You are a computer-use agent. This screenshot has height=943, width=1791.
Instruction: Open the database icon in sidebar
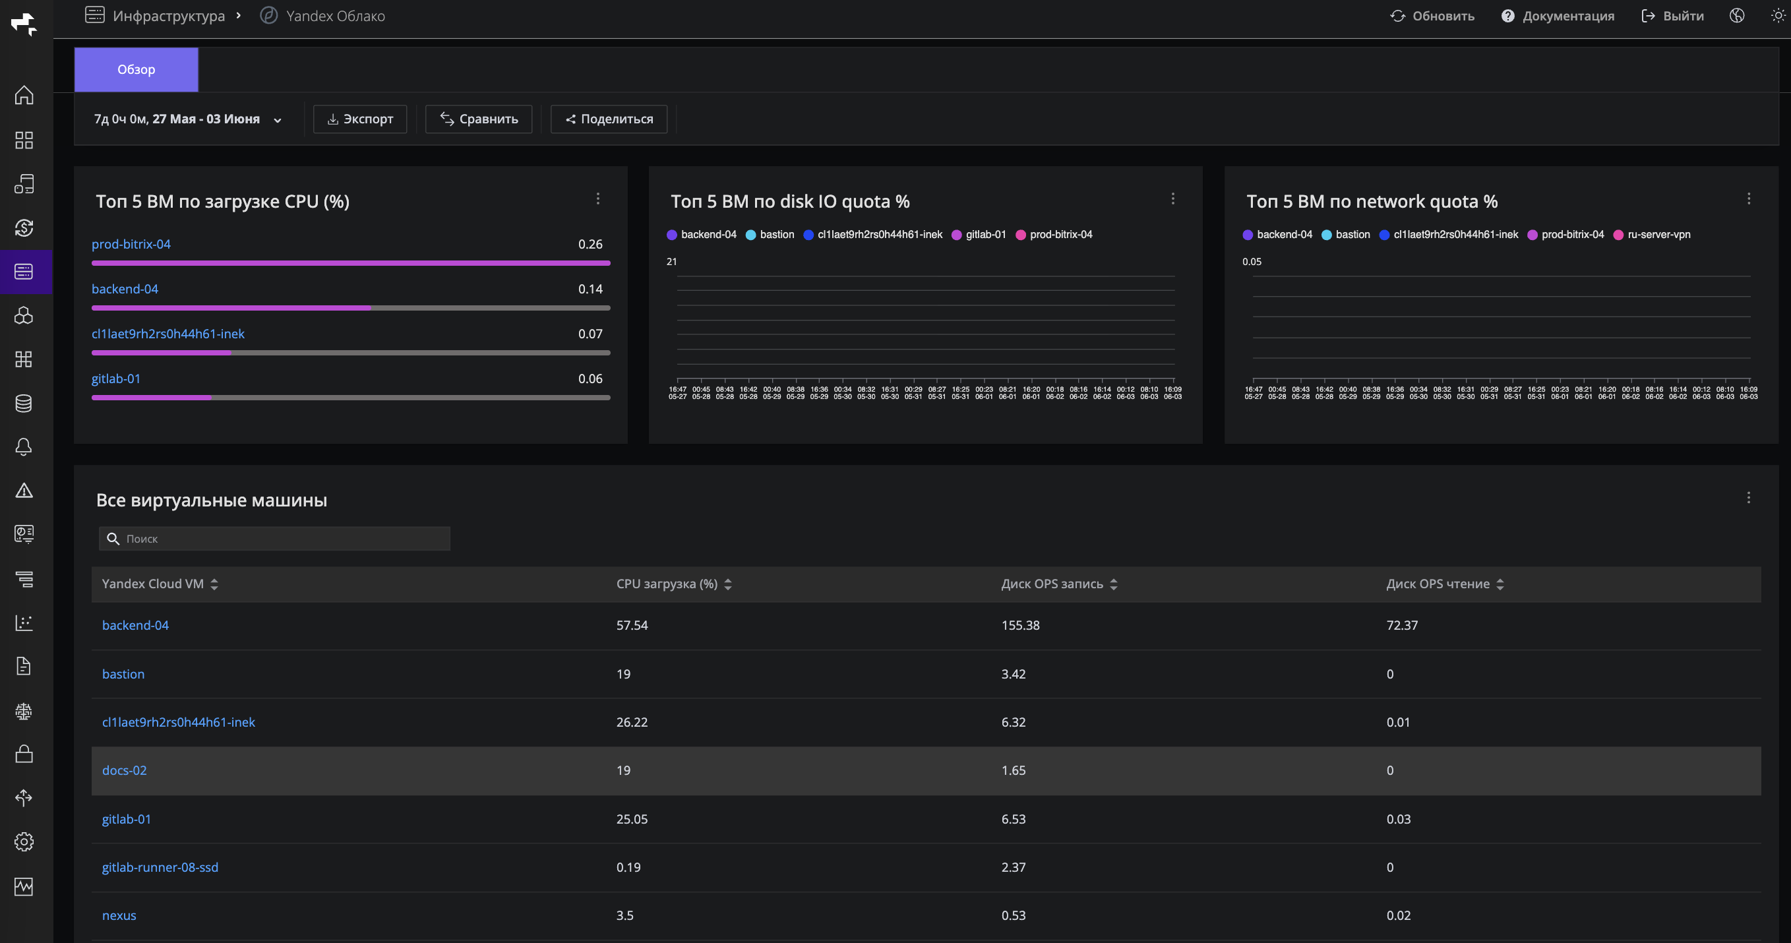point(24,403)
